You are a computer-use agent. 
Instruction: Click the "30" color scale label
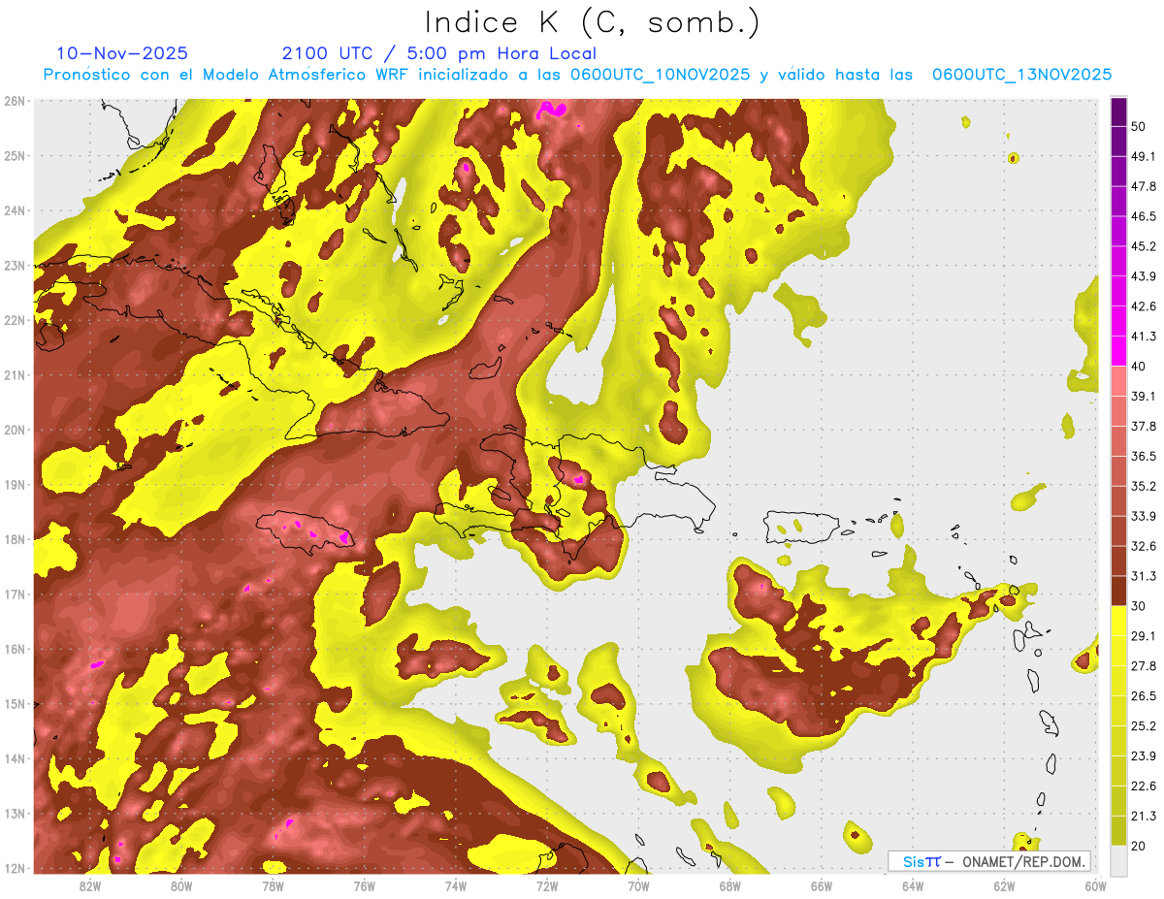pos(1139,606)
